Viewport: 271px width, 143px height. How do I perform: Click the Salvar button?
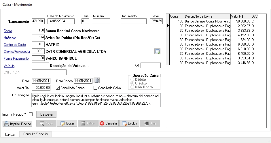(88, 123)
